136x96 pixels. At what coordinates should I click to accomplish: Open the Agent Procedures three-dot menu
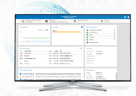(114, 27)
